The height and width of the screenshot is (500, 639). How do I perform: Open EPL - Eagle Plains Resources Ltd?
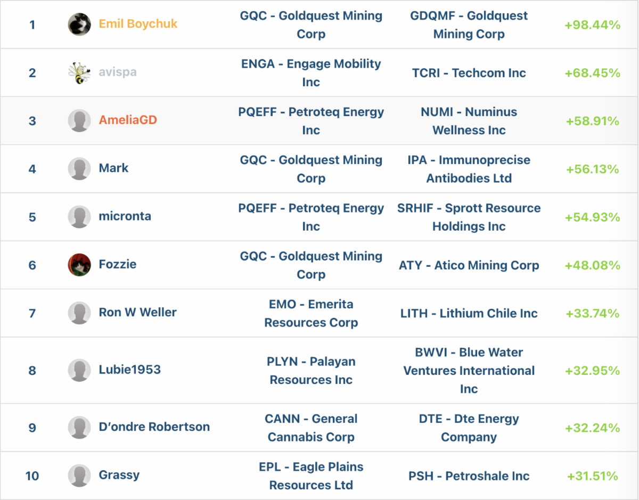pos(311,476)
